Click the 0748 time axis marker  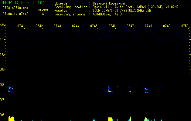[x=148, y=26]
